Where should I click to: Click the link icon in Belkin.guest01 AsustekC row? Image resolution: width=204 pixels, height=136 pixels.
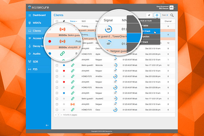click(x=73, y=99)
